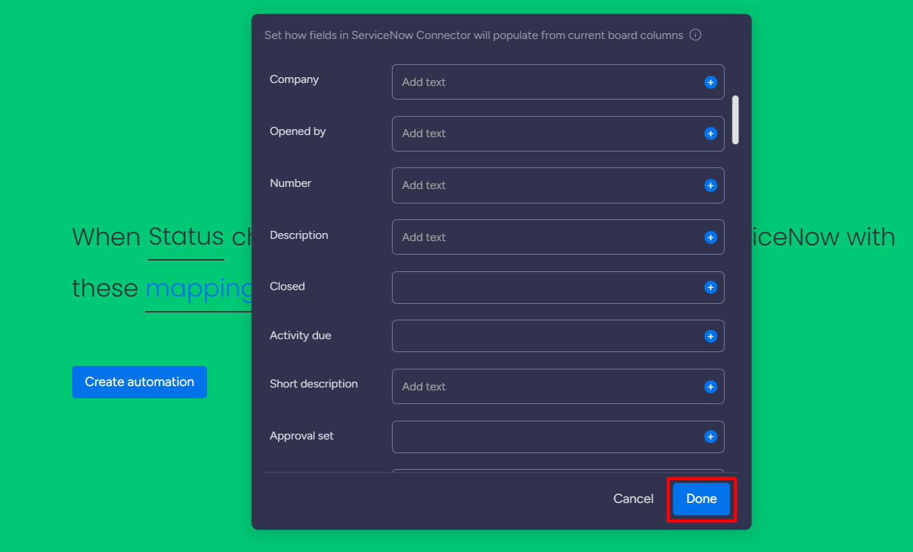
Task: Click the plus icon in Description field
Action: (x=710, y=237)
